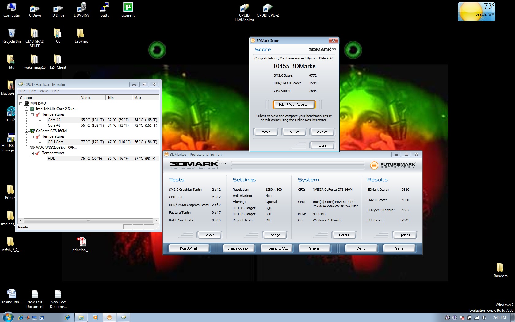Open Graphs... in 3DMark06
Image resolution: width=515 pixels, height=322 pixels.
315,248
